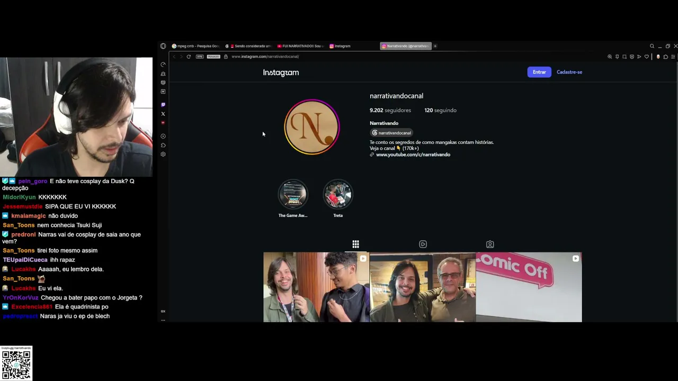This screenshot has height=381, width=678.
Task: Open sidebar settings gear icon
Action: coord(163,154)
